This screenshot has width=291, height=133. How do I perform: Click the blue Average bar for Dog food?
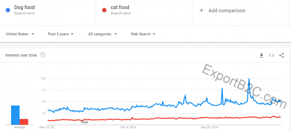[x=15, y=115]
